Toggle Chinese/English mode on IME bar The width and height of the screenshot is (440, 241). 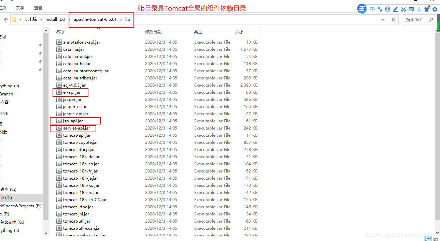[372, 10]
